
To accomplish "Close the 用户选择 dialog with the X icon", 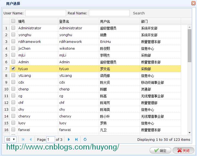I will coord(193,3).
